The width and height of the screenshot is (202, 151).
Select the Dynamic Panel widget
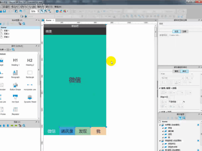click(30, 99)
